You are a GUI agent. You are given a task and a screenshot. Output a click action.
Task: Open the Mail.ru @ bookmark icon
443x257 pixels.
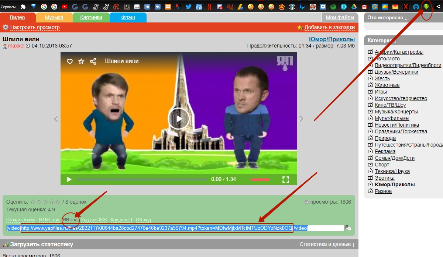375,7
